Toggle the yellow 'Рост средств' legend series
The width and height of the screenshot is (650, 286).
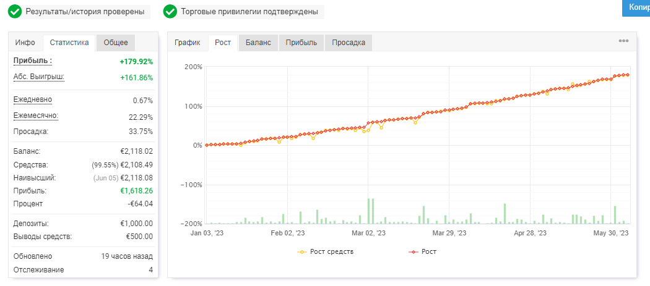326,251
